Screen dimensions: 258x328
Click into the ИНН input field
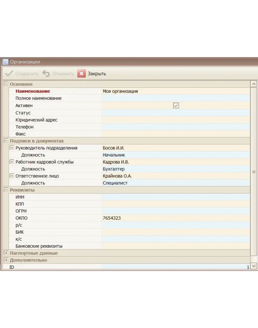pyautogui.click(x=176, y=197)
